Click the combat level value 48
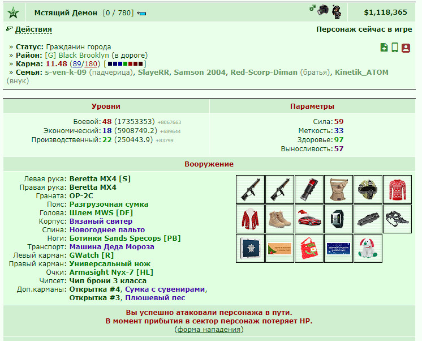This screenshot has width=422, height=341. (x=107, y=122)
